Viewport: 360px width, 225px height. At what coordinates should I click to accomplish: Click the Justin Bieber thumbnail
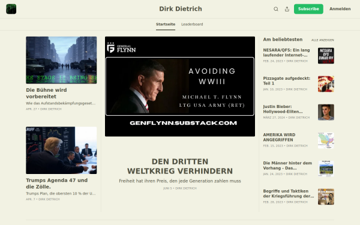click(x=326, y=112)
